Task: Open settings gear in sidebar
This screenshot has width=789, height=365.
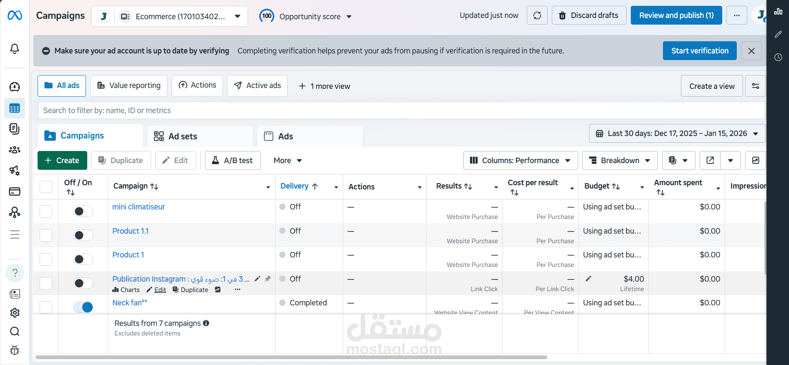Action: [15, 313]
